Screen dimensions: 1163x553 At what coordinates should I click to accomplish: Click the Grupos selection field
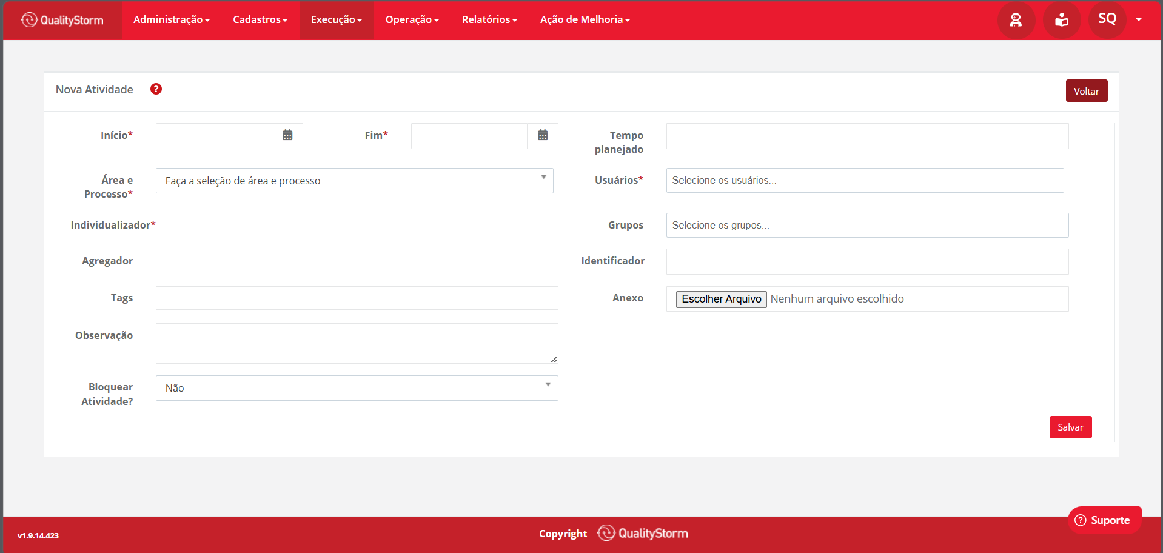867,226
